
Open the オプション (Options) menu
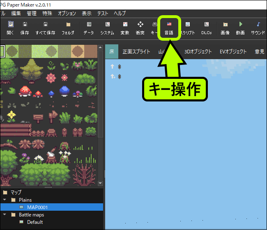[67, 14]
